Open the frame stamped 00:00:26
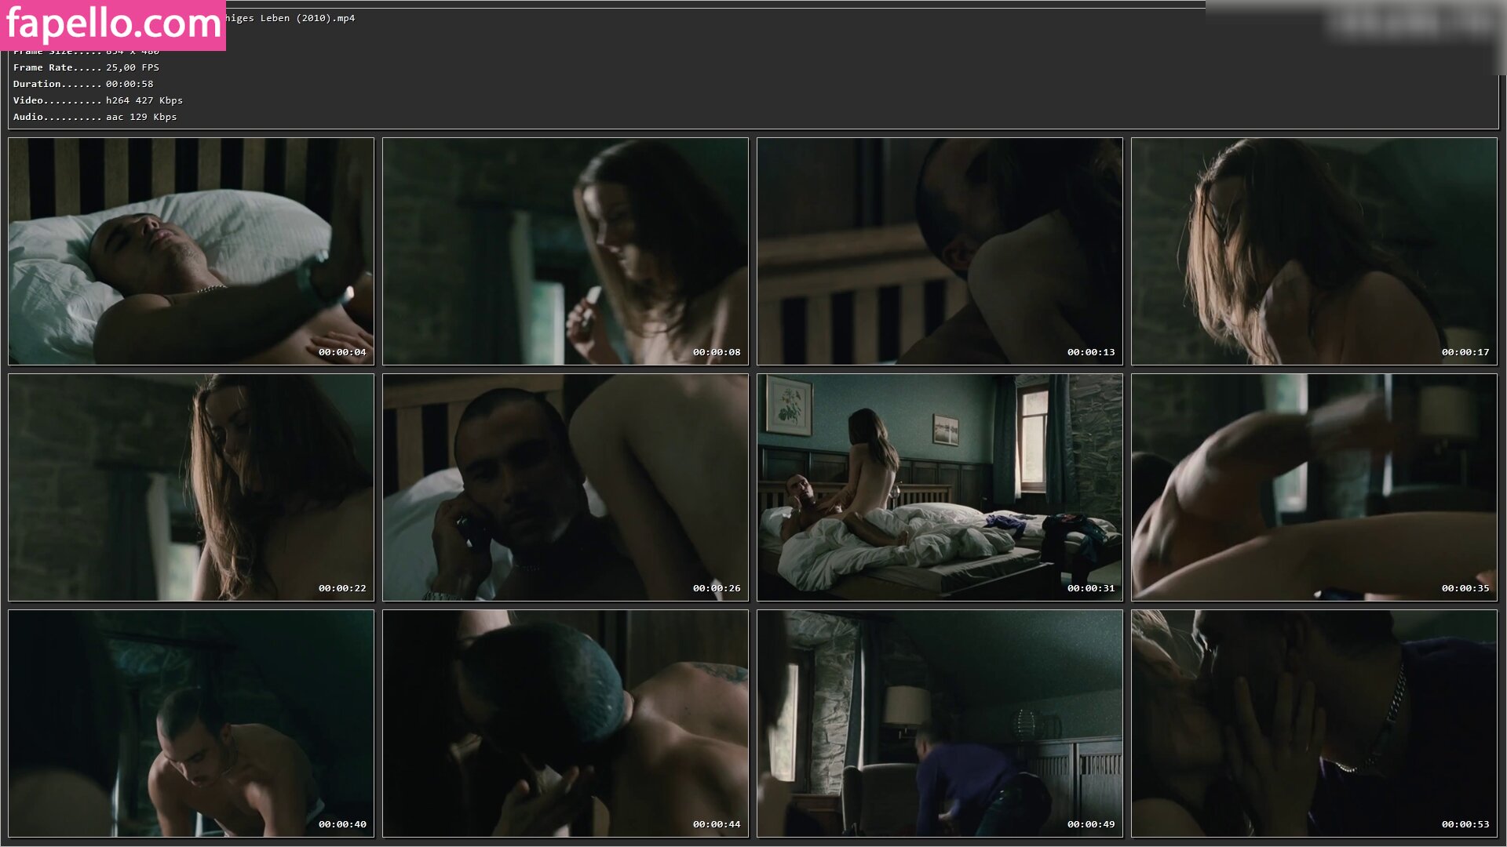The height and width of the screenshot is (847, 1507). click(565, 487)
